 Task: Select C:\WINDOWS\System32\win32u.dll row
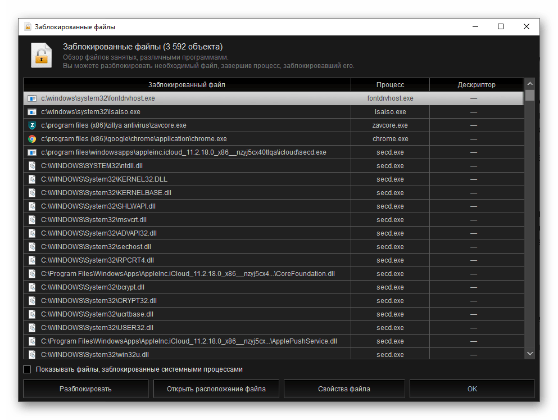[274, 354]
